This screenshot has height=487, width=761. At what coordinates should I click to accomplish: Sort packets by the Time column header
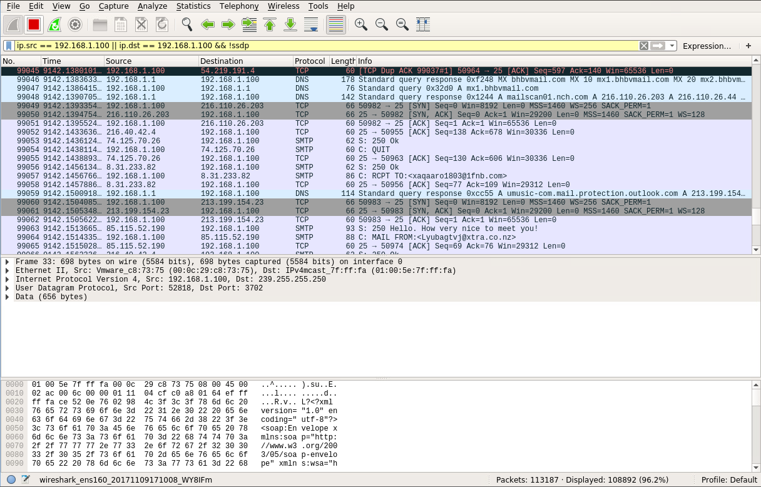pos(72,61)
